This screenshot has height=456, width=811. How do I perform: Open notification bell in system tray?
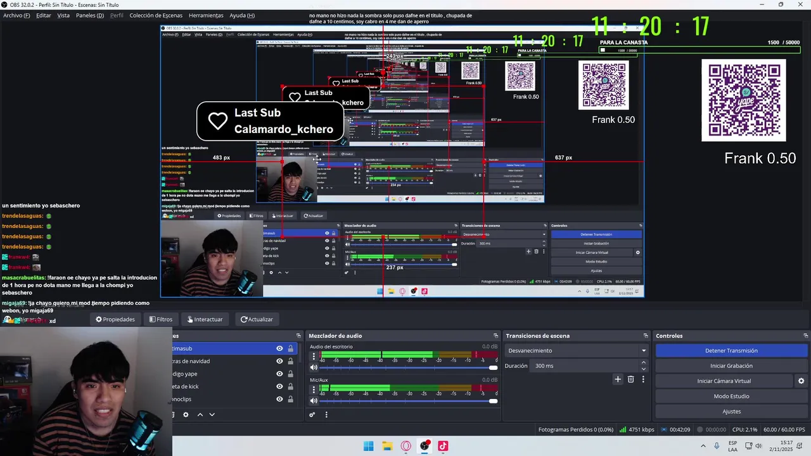coord(800,446)
